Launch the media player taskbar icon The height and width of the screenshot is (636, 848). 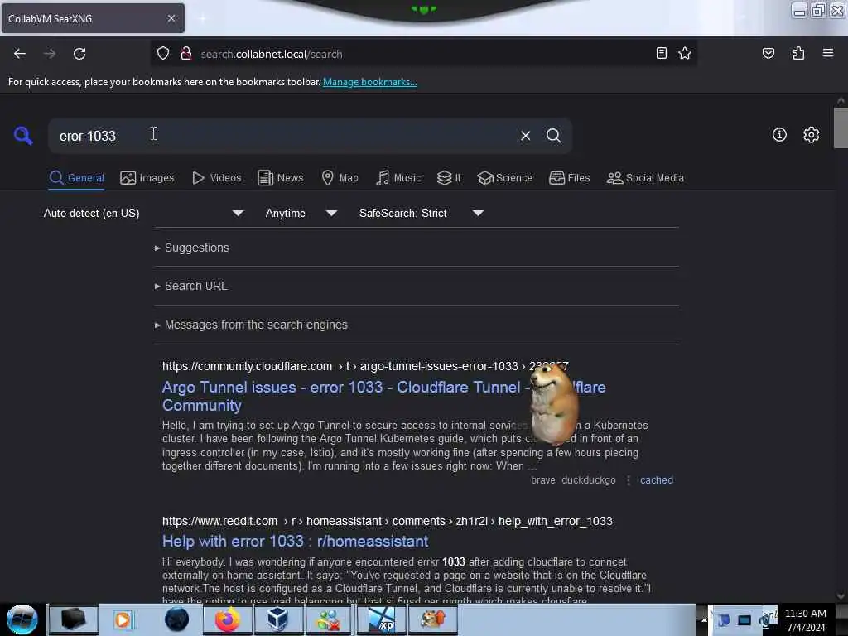[123, 619]
